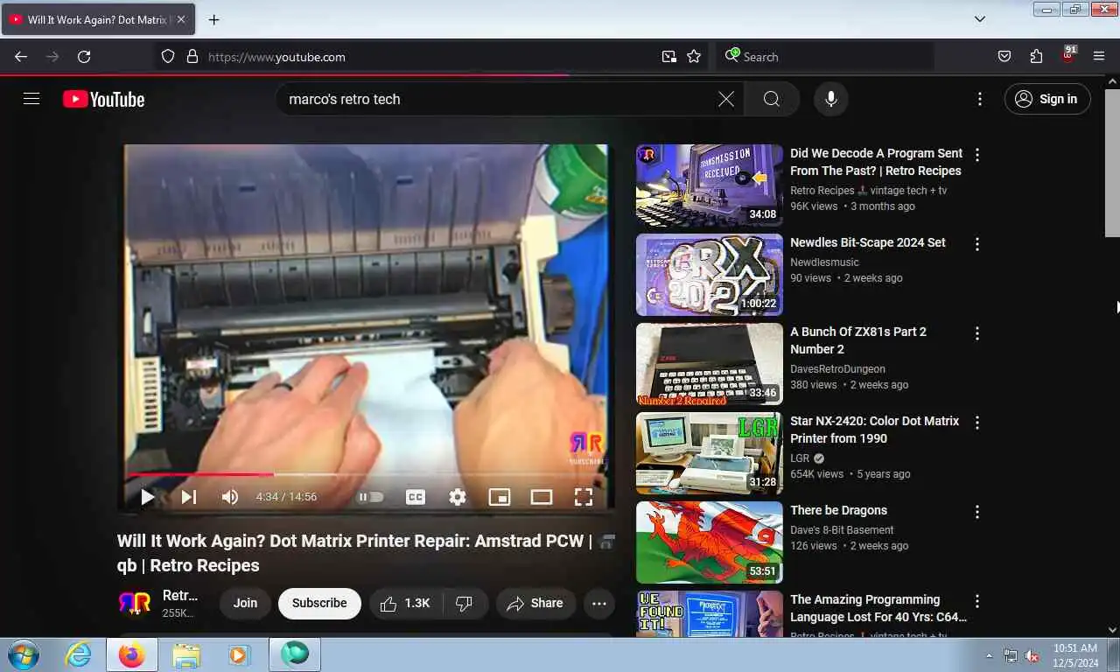Click the magnifier search button
1120x672 pixels.
pos(772,99)
